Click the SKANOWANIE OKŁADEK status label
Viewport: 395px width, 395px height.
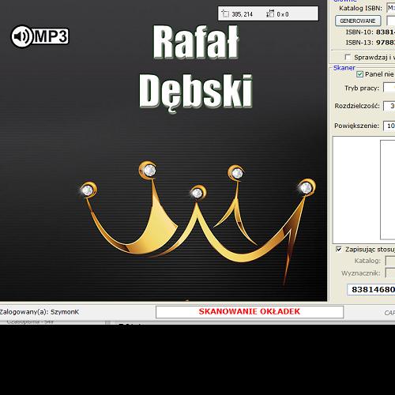tap(250, 311)
